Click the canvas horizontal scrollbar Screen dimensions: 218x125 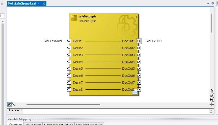(x=63, y=104)
